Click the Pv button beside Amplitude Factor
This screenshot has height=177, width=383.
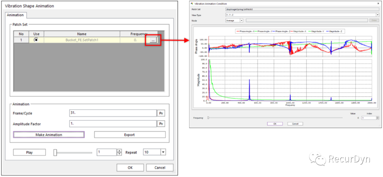(161, 124)
